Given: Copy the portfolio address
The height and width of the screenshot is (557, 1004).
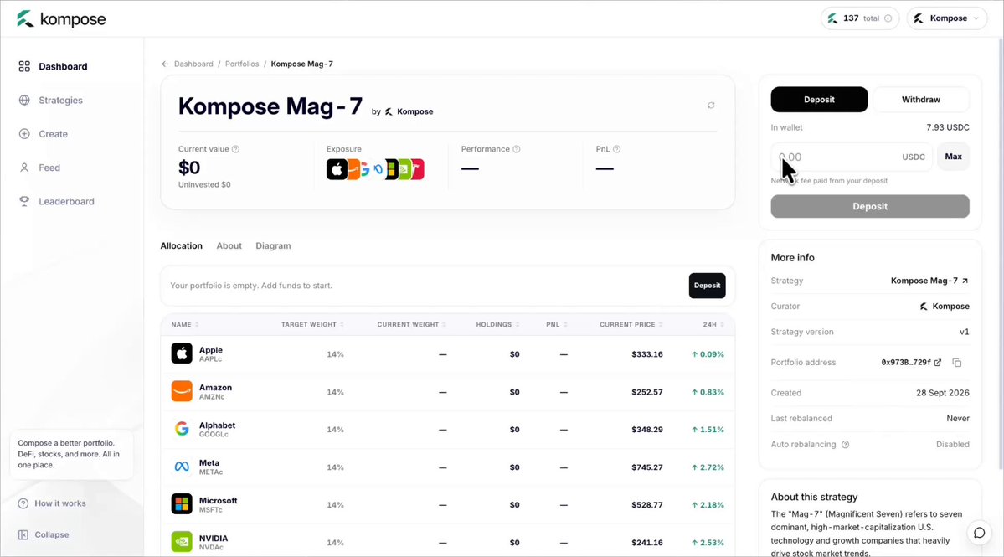Looking at the screenshot, I should coord(957,363).
